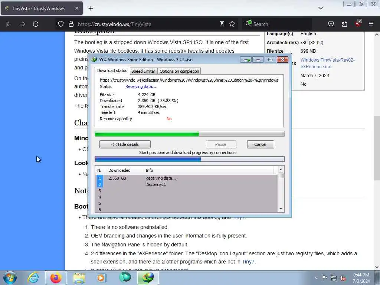Open the Extensions puzzle icon

point(344,24)
